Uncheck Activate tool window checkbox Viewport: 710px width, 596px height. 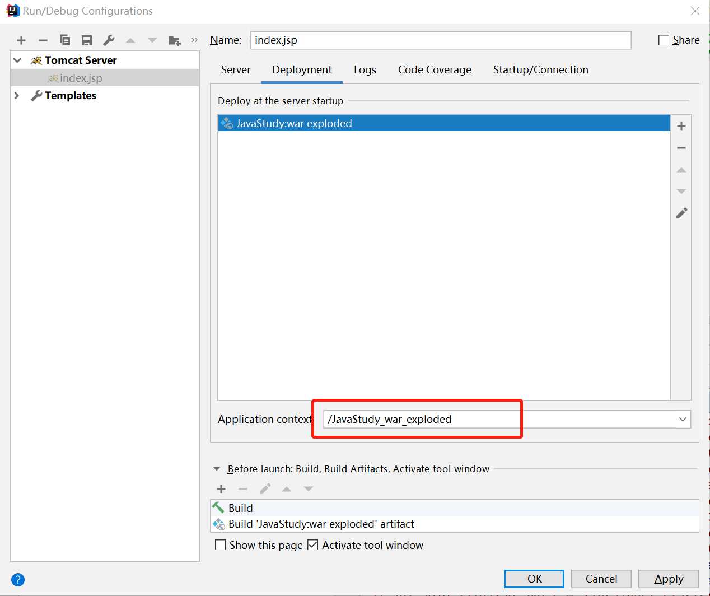[x=313, y=545]
